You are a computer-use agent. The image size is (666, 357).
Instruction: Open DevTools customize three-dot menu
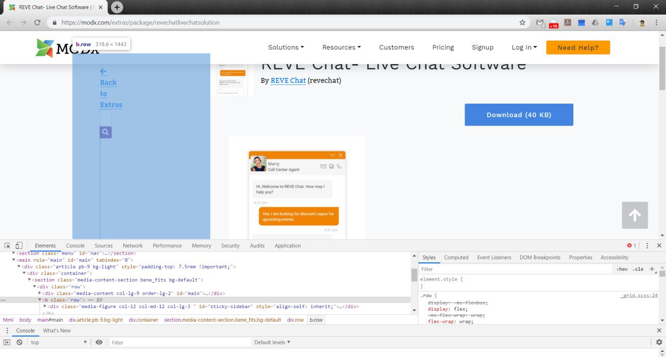(x=647, y=246)
